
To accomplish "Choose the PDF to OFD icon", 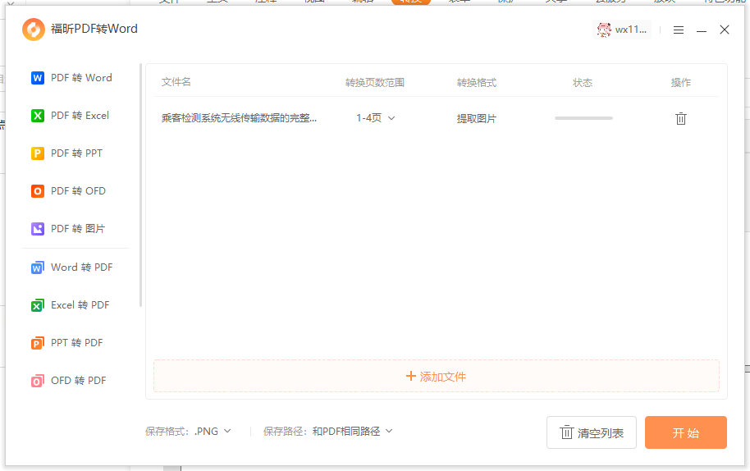I will pos(37,191).
